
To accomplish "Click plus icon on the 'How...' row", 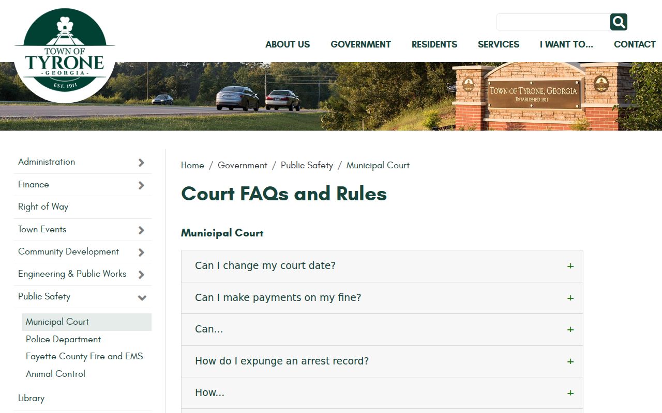I will pyautogui.click(x=570, y=393).
